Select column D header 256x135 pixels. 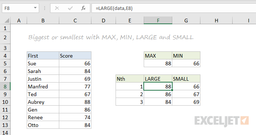(103, 21)
